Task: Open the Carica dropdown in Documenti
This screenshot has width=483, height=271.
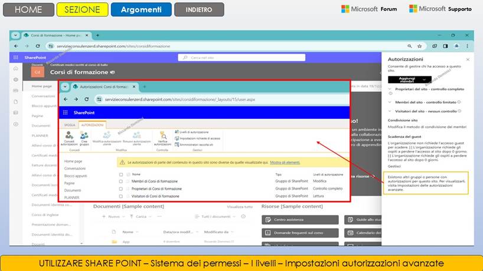Action: (x=140, y=217)
